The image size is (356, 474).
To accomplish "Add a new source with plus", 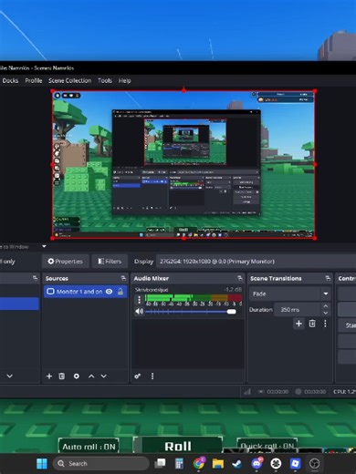I will click(49, 376).
